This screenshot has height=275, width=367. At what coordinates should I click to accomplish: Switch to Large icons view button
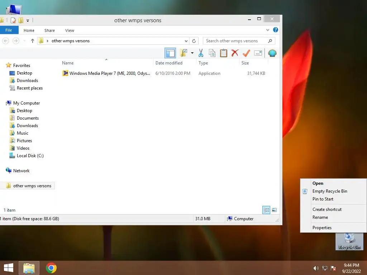coord(274,210)
